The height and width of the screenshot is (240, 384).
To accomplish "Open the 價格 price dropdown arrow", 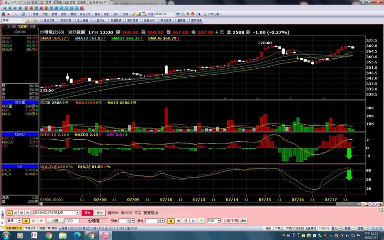I will click(162, 221).
